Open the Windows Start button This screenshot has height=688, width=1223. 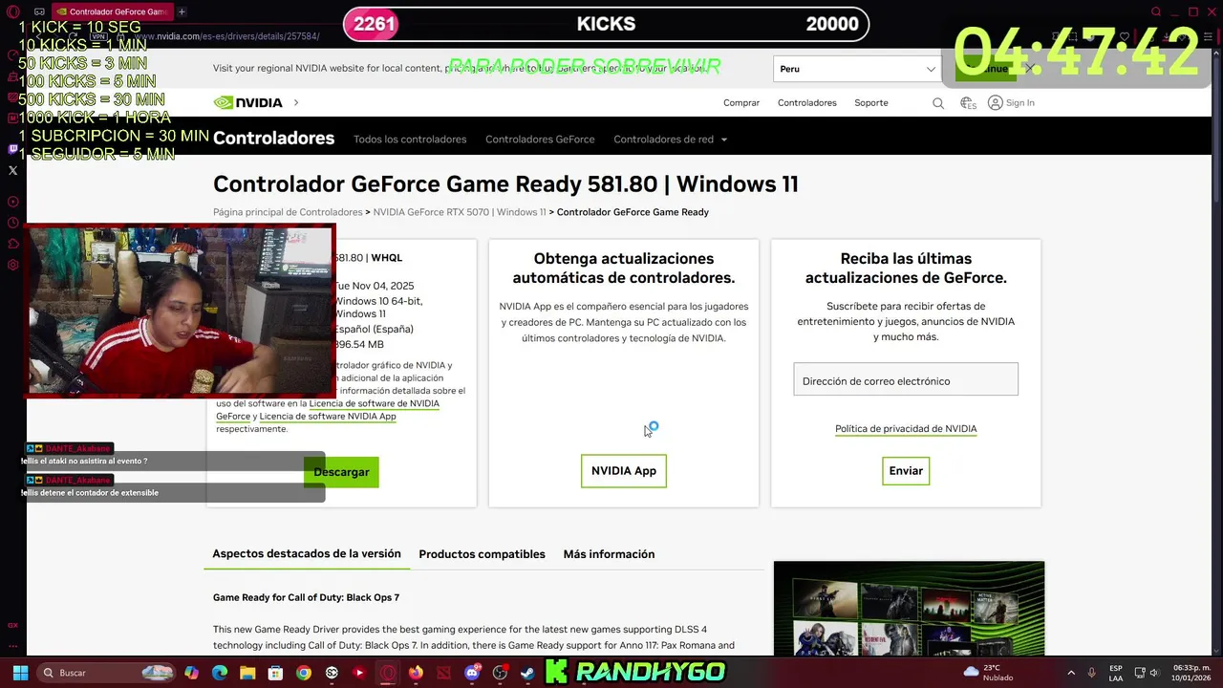(20, 673)
